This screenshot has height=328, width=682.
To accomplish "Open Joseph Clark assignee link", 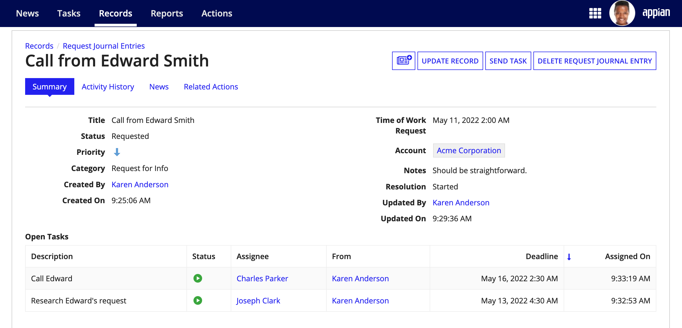I will coord(258,301).
